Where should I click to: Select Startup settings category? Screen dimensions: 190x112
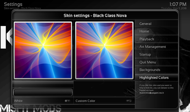156,55
